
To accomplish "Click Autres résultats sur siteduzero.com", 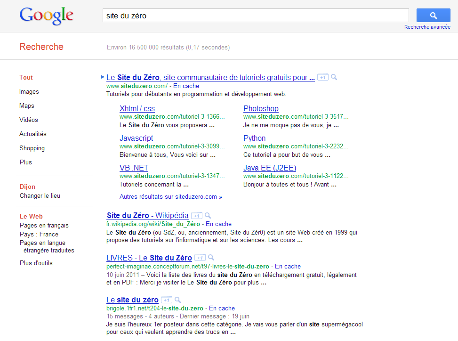I will point(170,197).
